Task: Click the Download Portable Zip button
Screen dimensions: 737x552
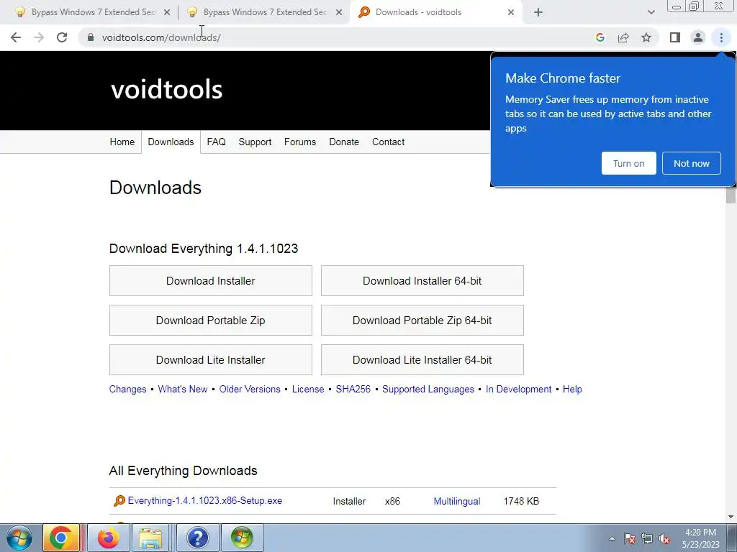Action: [x=211, y=320]
